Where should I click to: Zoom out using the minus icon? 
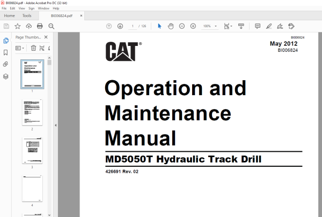point(182,26)
